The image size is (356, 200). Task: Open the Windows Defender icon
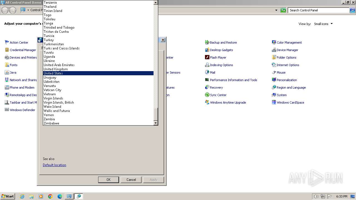click(7, 110)
